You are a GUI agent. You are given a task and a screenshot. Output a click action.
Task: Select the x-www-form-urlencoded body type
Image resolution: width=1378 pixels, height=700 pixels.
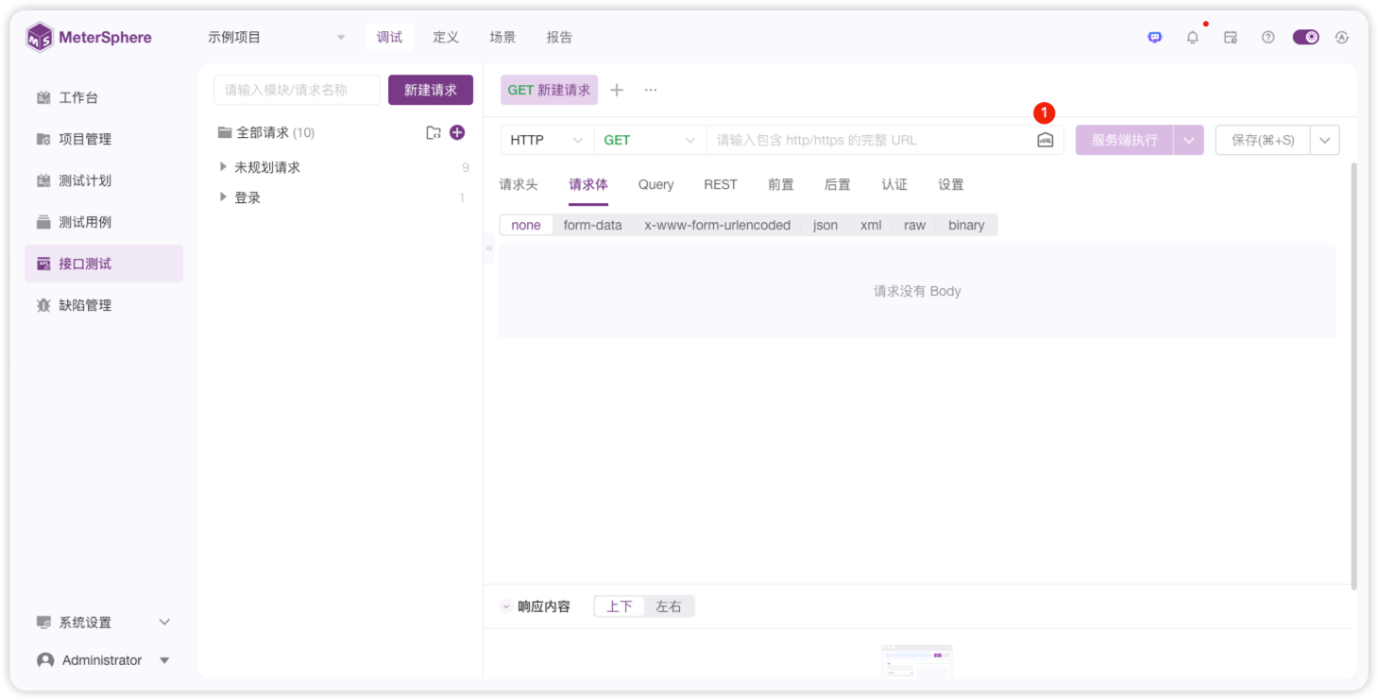717,225
